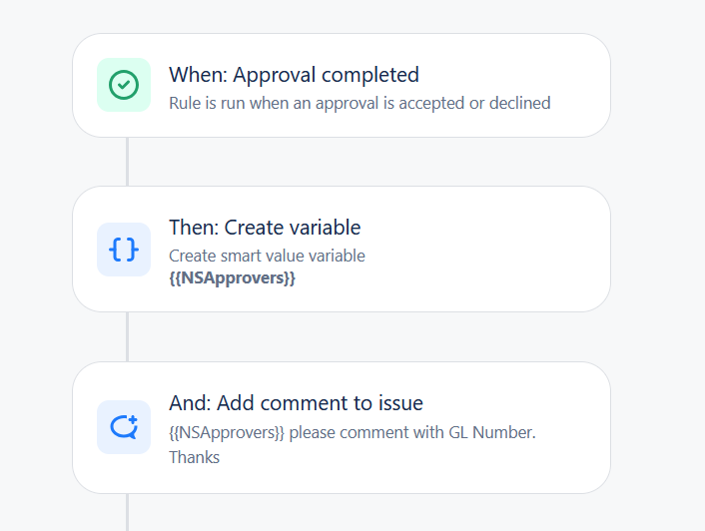Viewport: 705px width, 531px height.
Task: Select the Approval completed card's empty right area
Action: [x=580, y=86]
